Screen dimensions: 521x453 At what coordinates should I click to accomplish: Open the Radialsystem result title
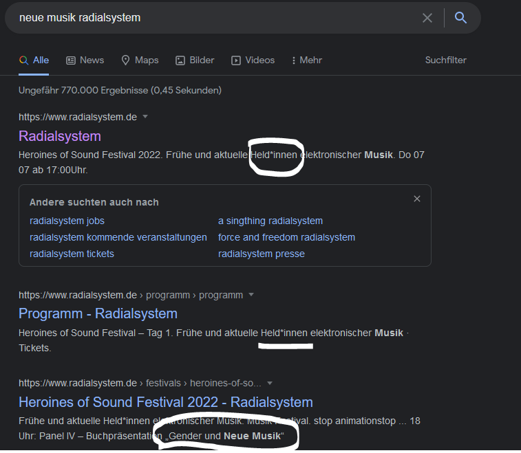[60, 136]
